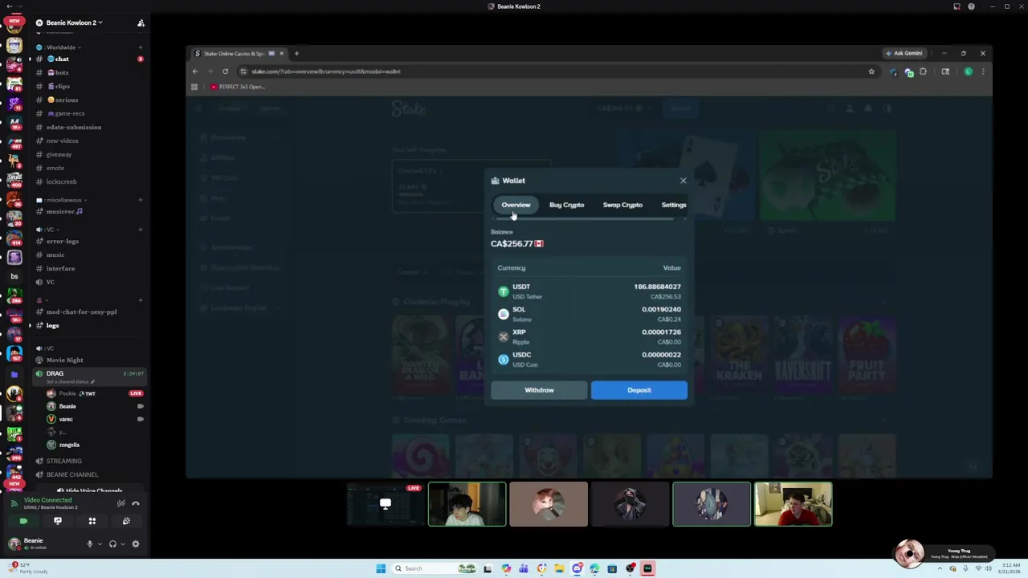The height and width of the screenshot is (578, 1028).
Task: Click the blue Deposit button
Action: tap(639, 390)
